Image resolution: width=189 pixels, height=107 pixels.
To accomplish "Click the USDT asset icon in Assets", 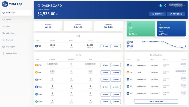I will pos(36,102).
